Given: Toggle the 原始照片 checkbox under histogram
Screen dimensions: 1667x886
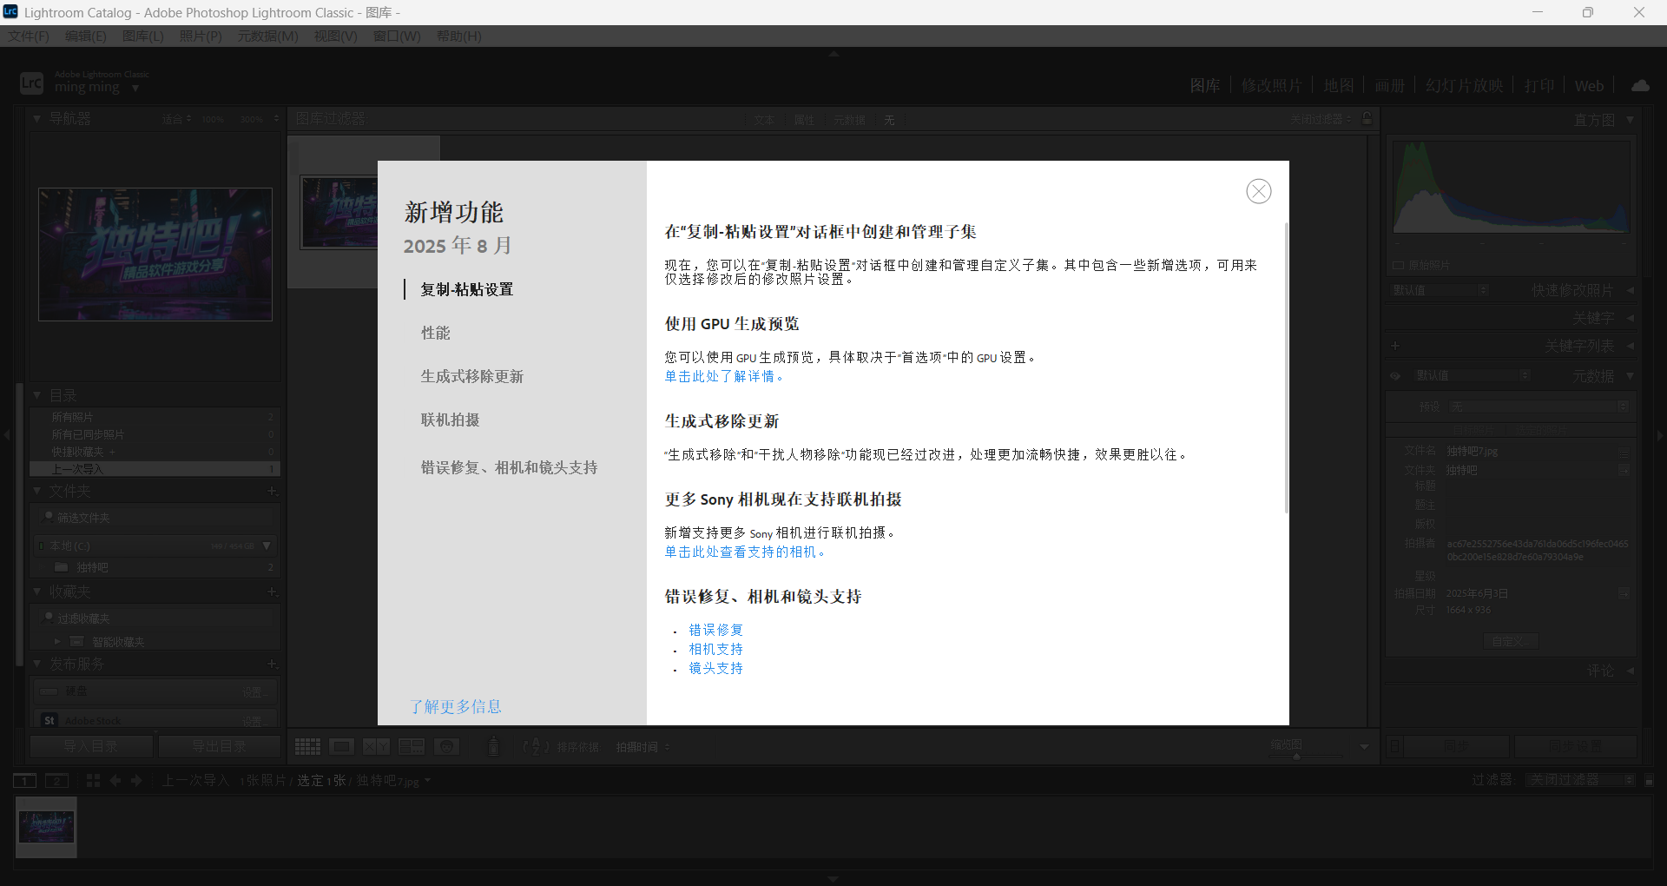Looking at the screenshot, I should coord(1398,266).
